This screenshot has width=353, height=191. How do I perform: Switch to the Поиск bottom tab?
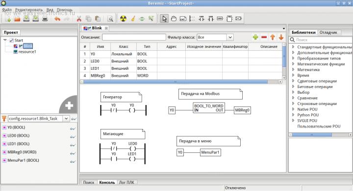coord(88,182)
